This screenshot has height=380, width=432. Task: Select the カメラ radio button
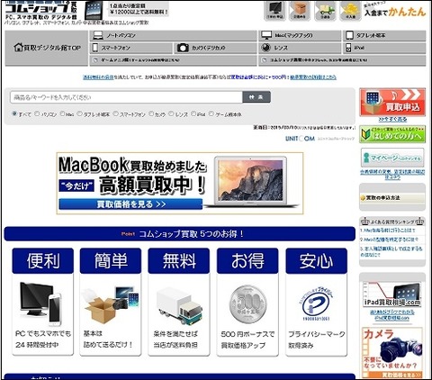click(x=151, y=113)
